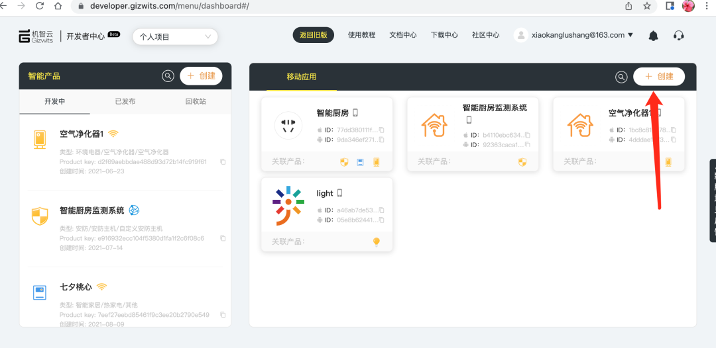Open 使用教程 from the top navigation
Image resolution: width=716 pixels, height=348 pixels.
pyautogui.click(x=362, y=35)
